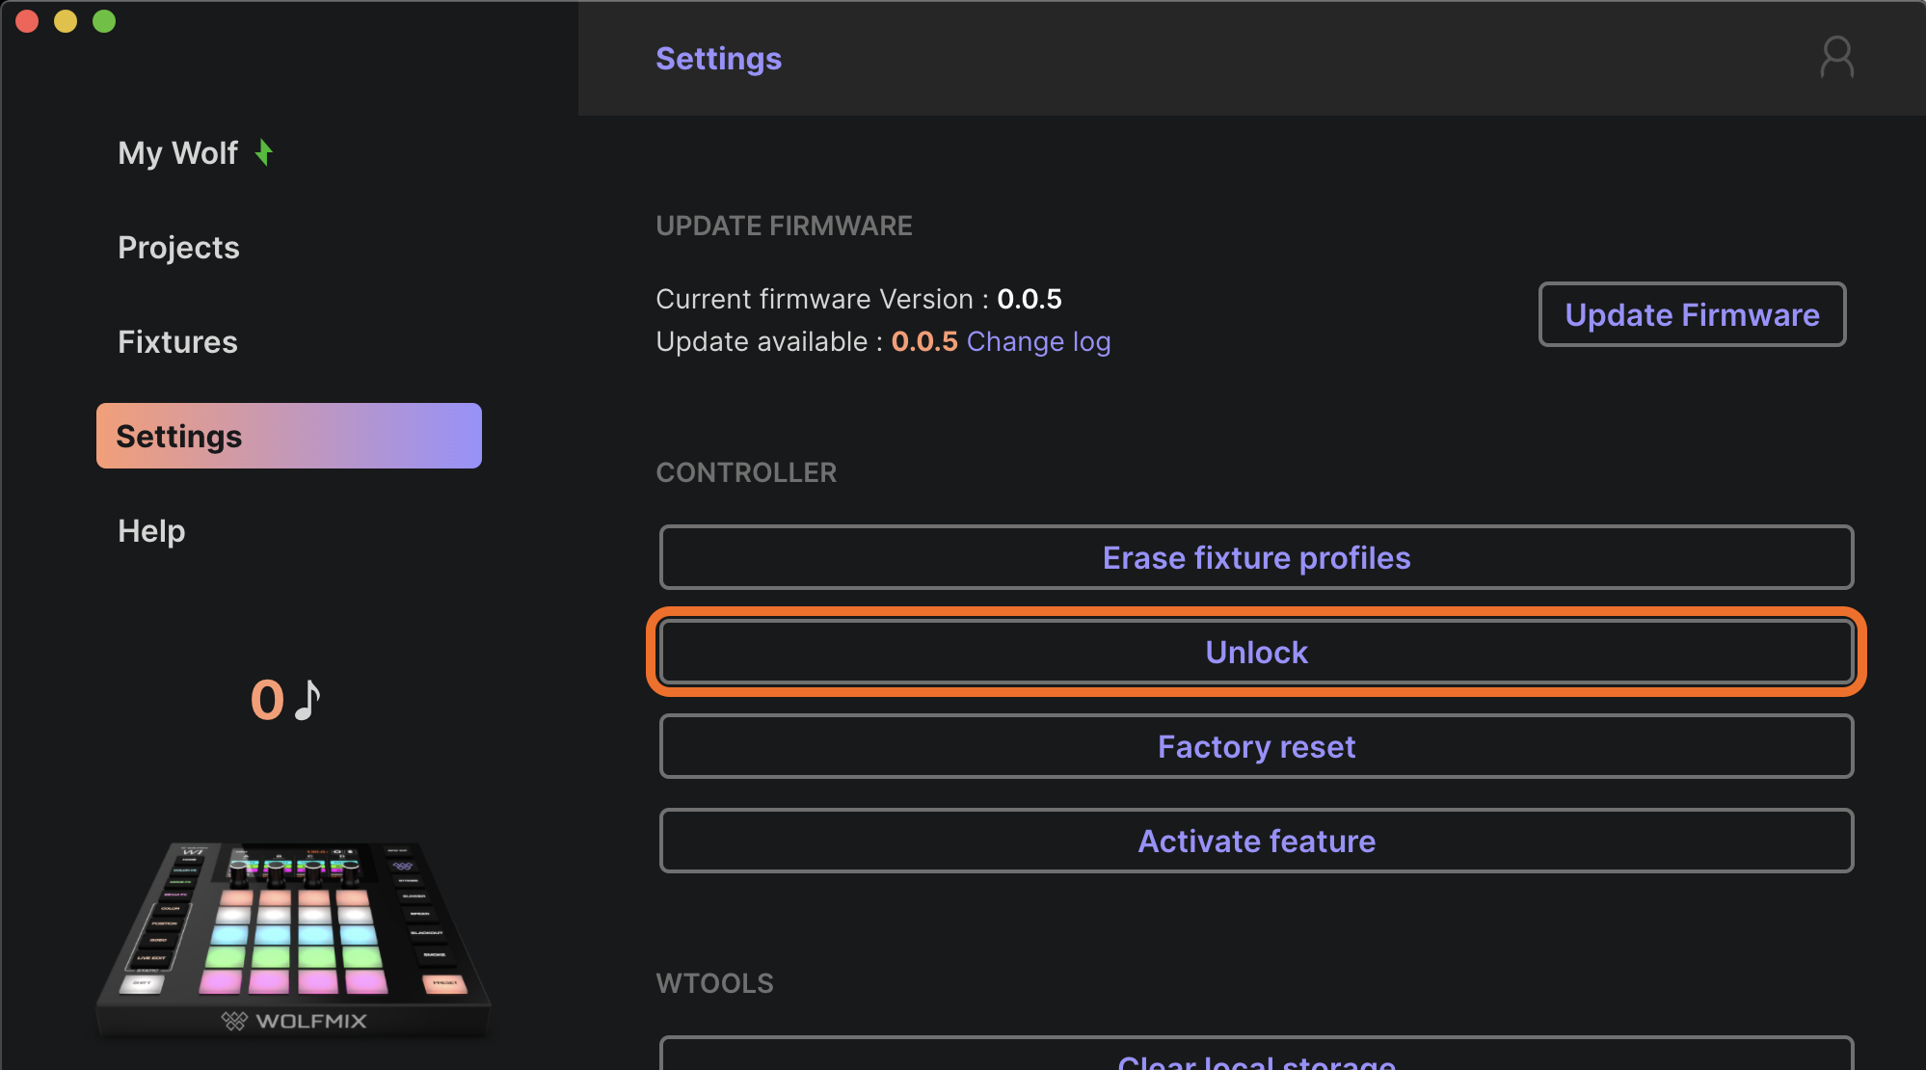Select Settings in the sidebar
The image size is (1926, 1070).
288,436
